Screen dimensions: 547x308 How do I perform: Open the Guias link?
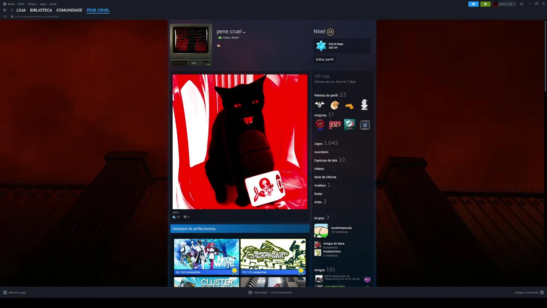318,194
